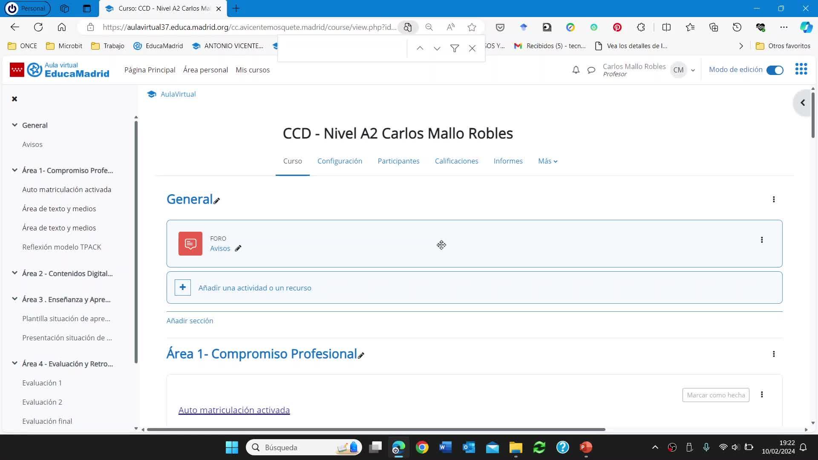The height and width of the screenshot is (460, 818).
Task: Open EducaMadrid apps grid icon
Action: tap(801, 69)
